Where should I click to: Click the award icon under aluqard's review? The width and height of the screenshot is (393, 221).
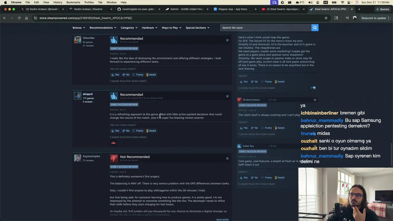point(113,143)
